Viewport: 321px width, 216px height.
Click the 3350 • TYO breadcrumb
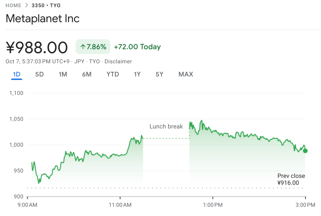[x=46, y=6]
